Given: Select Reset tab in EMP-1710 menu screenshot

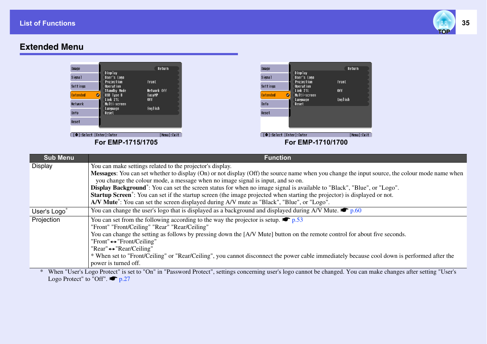Looking at the screenshot, I should pyautogui.click(x=275, y=113).
